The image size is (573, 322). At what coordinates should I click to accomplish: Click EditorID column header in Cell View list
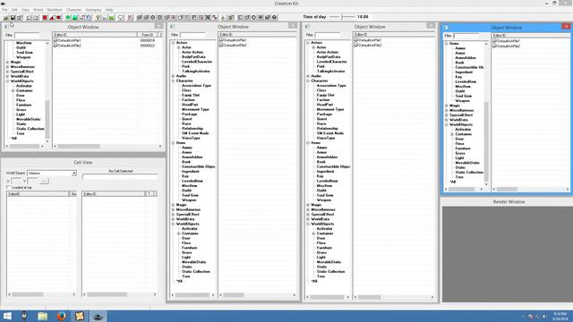click(x=38, y=194)
